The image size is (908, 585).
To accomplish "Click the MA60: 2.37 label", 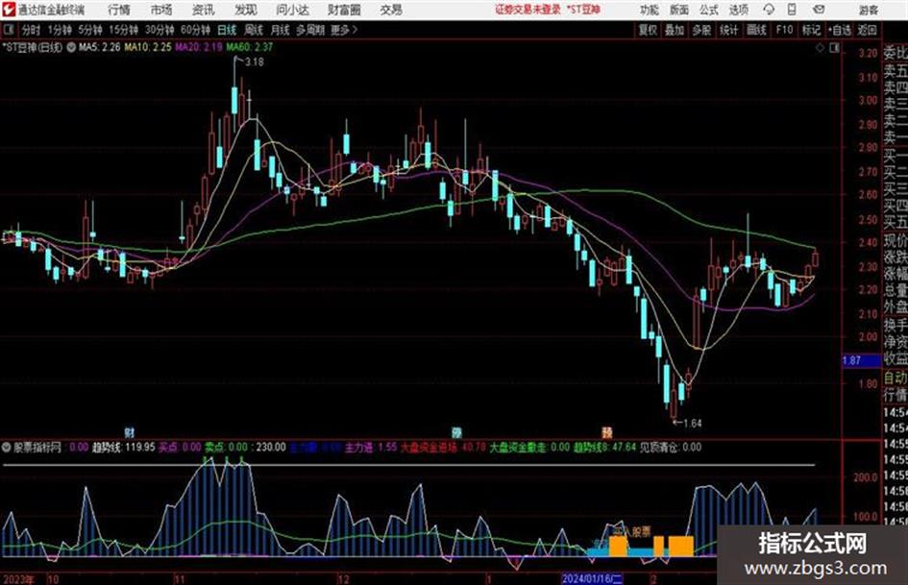I will point(250,47).
